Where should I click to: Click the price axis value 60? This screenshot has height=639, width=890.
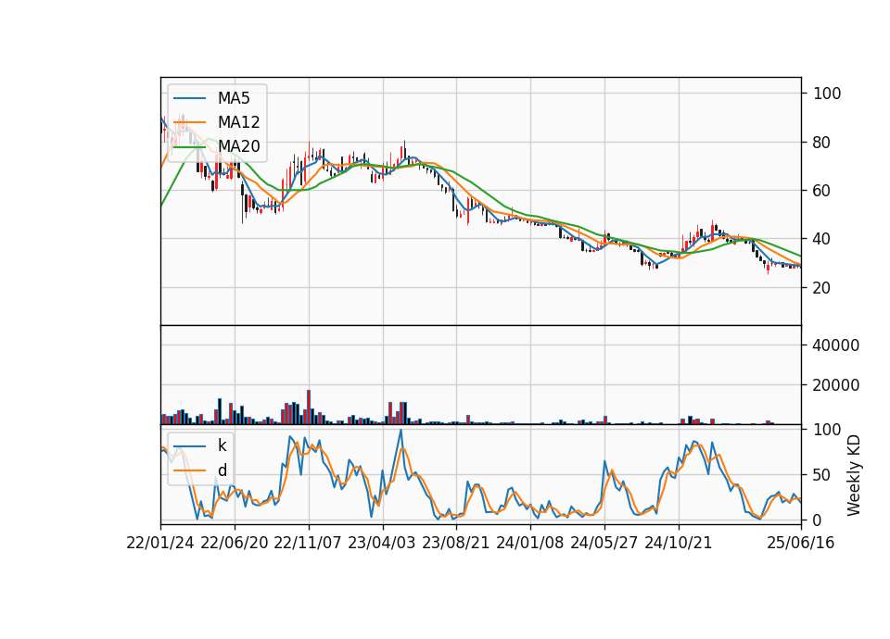click(x=821, y=191)
